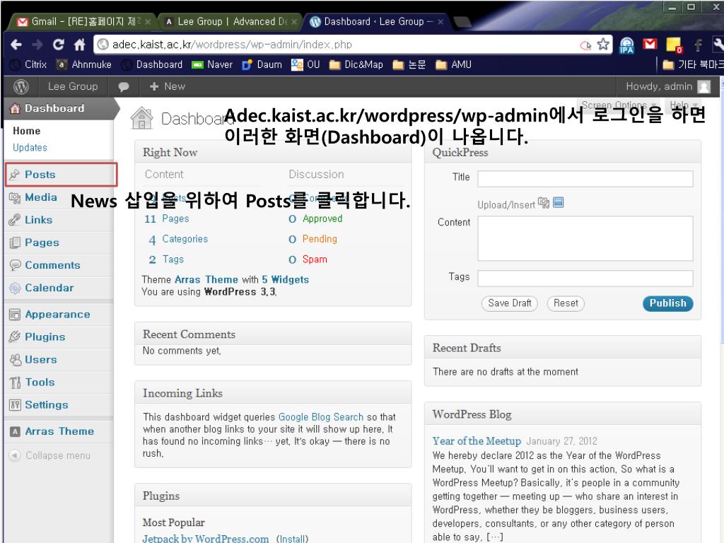Open Chrome wrench settings menu

718,45
